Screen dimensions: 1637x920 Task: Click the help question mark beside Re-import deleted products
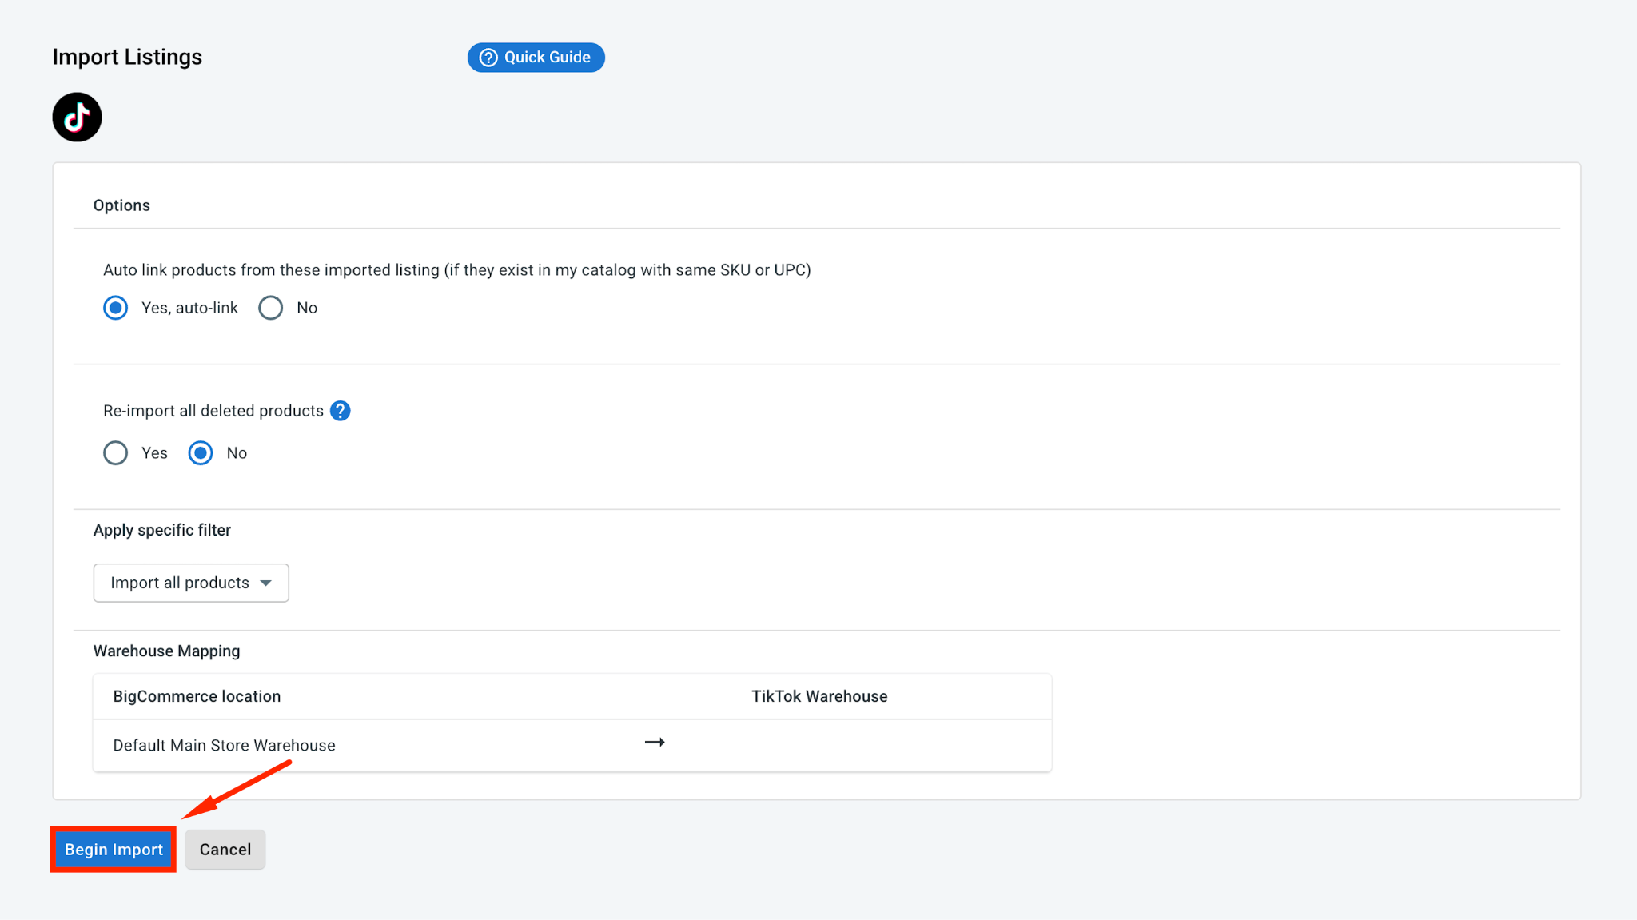(x=340, y=411)
